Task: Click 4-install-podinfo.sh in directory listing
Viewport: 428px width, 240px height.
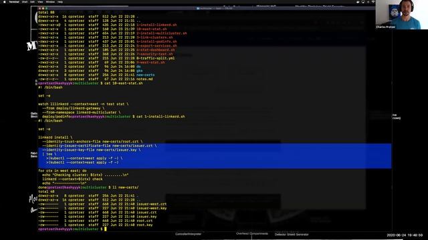Action: pos(156,41)
